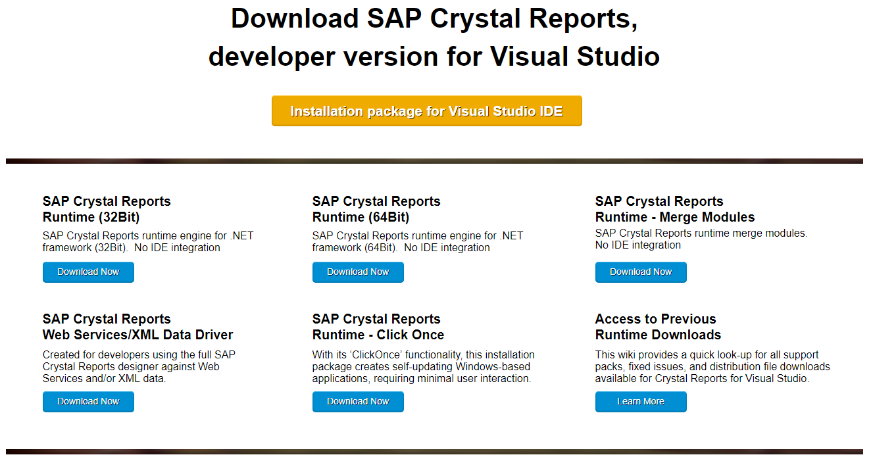Click the Runtime (64Bit) heading
Screen dimensions: 873x459
[x=376, y=209]
